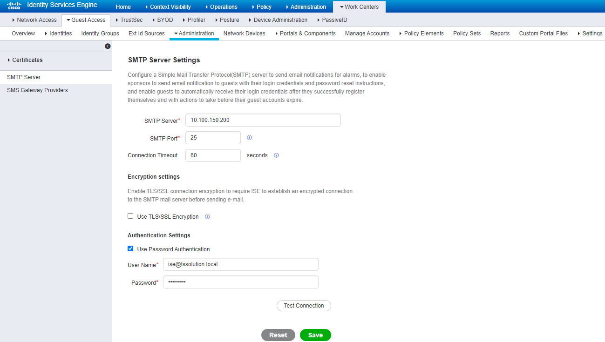Click the Encryption settings heading
Image resolution: width=605 pixels, height=342 pixels.
(x=154, y=177)
